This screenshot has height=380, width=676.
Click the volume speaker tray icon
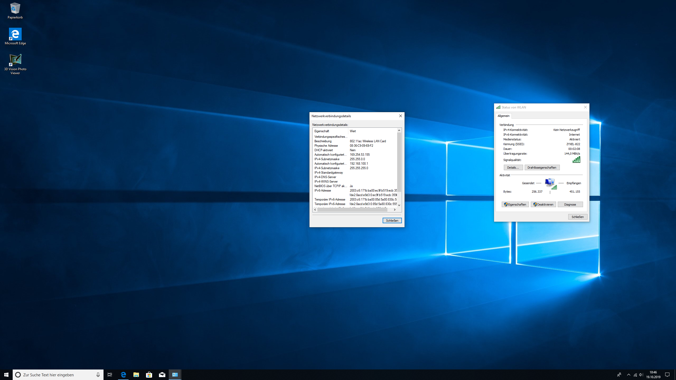pos(641,375)
